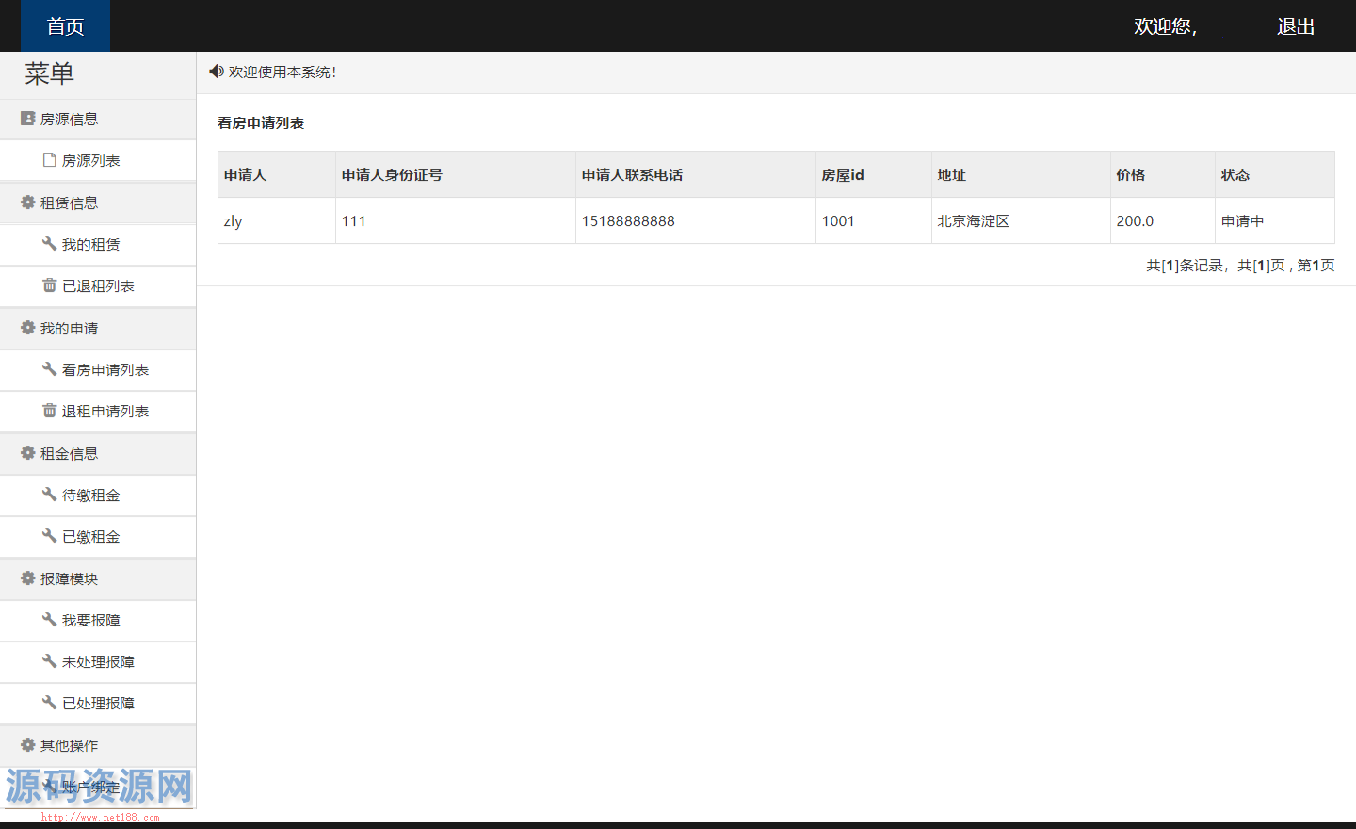Click the trash icon beside 已退租列表
This screenshot has width=1356, height=829.
pyautogui.click(x=49, y=285)
